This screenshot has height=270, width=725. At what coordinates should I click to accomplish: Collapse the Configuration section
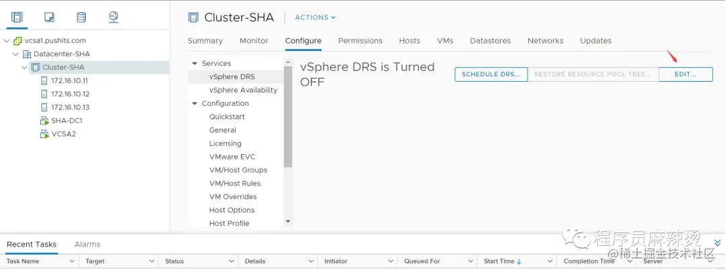195,104
